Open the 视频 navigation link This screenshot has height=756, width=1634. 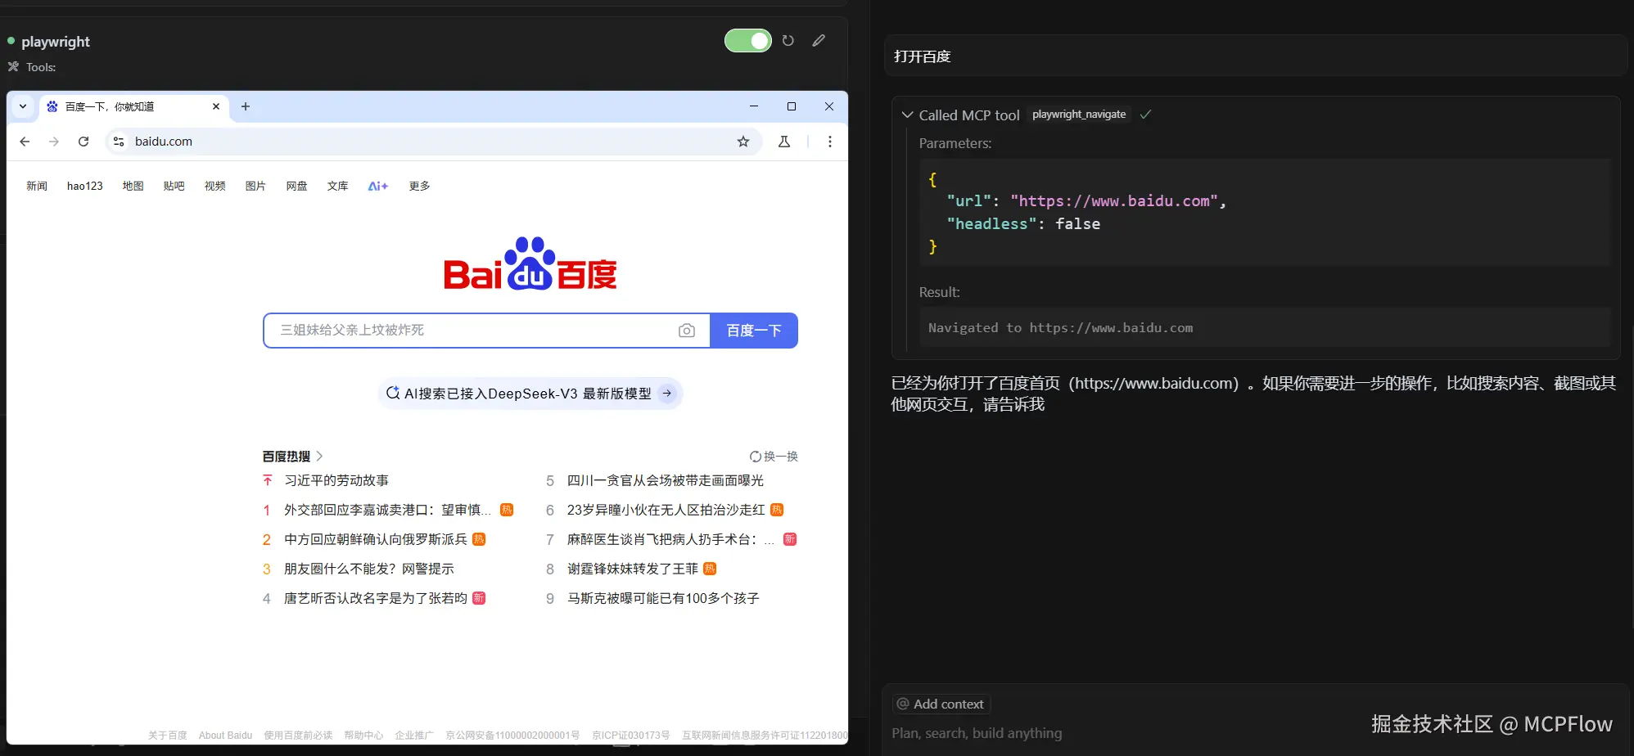215,186
